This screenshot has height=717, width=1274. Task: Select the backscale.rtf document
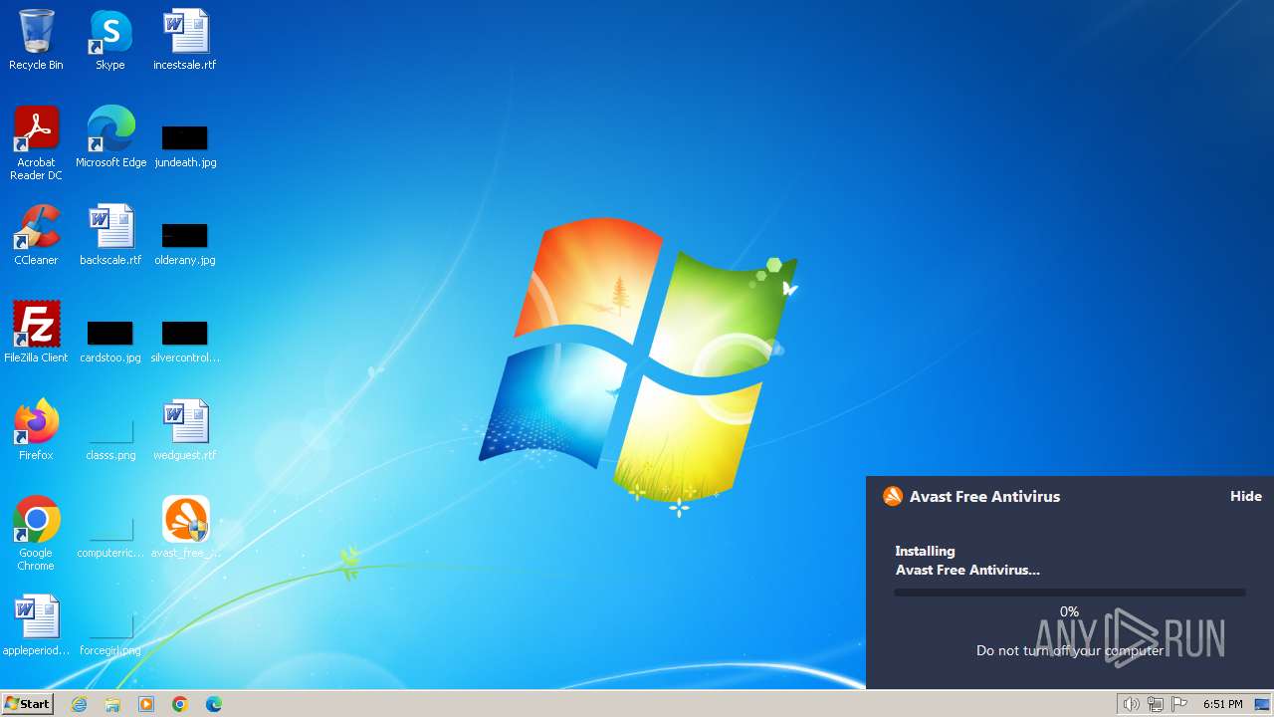click(x=110, y=235)
